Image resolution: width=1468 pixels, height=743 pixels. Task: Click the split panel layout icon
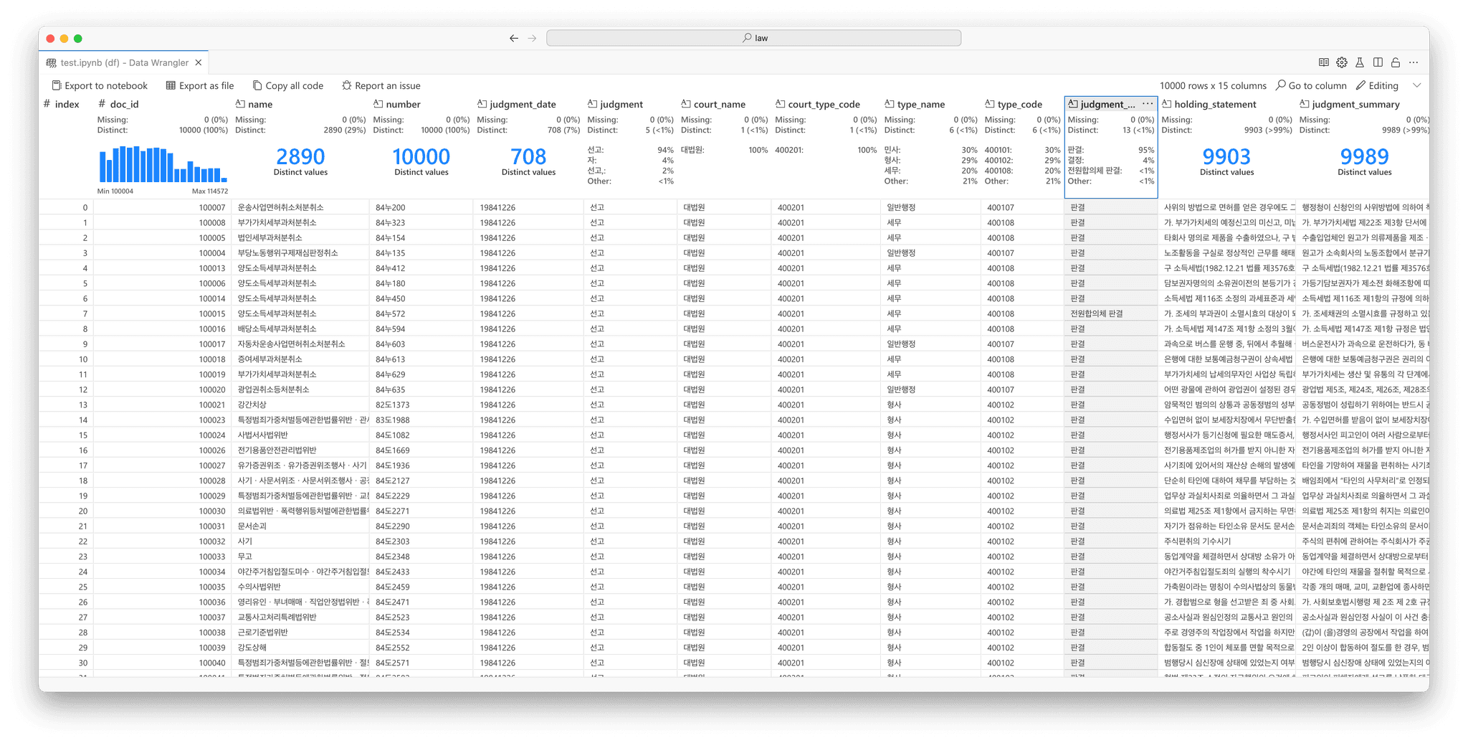(1378, 62)
